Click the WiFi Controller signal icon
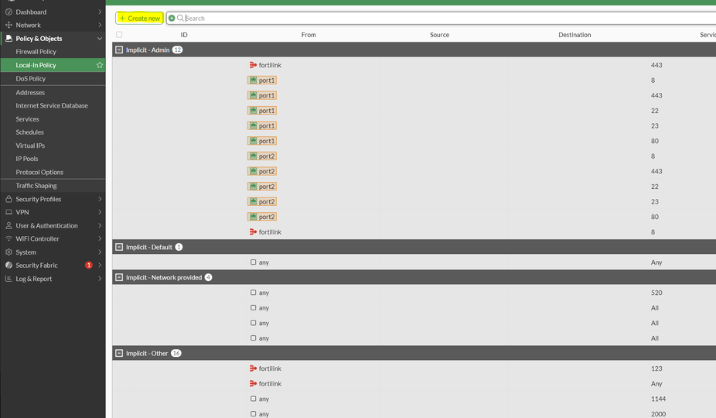This screenshot has width=716, height=418. pyautogui.click(x=9, y=238)
